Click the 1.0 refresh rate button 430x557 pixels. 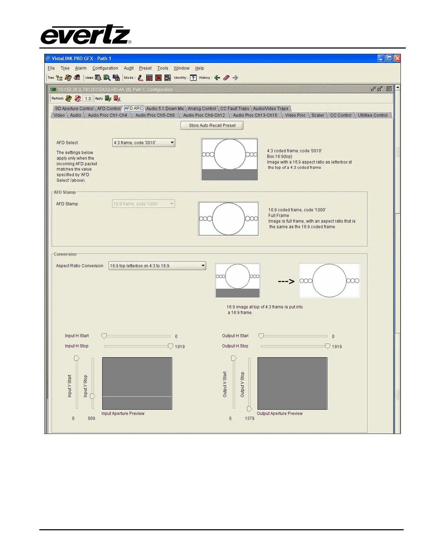coord(87,98)
